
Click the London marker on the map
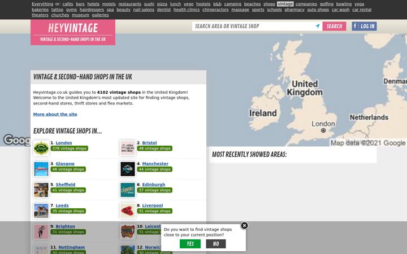point(323,130)
